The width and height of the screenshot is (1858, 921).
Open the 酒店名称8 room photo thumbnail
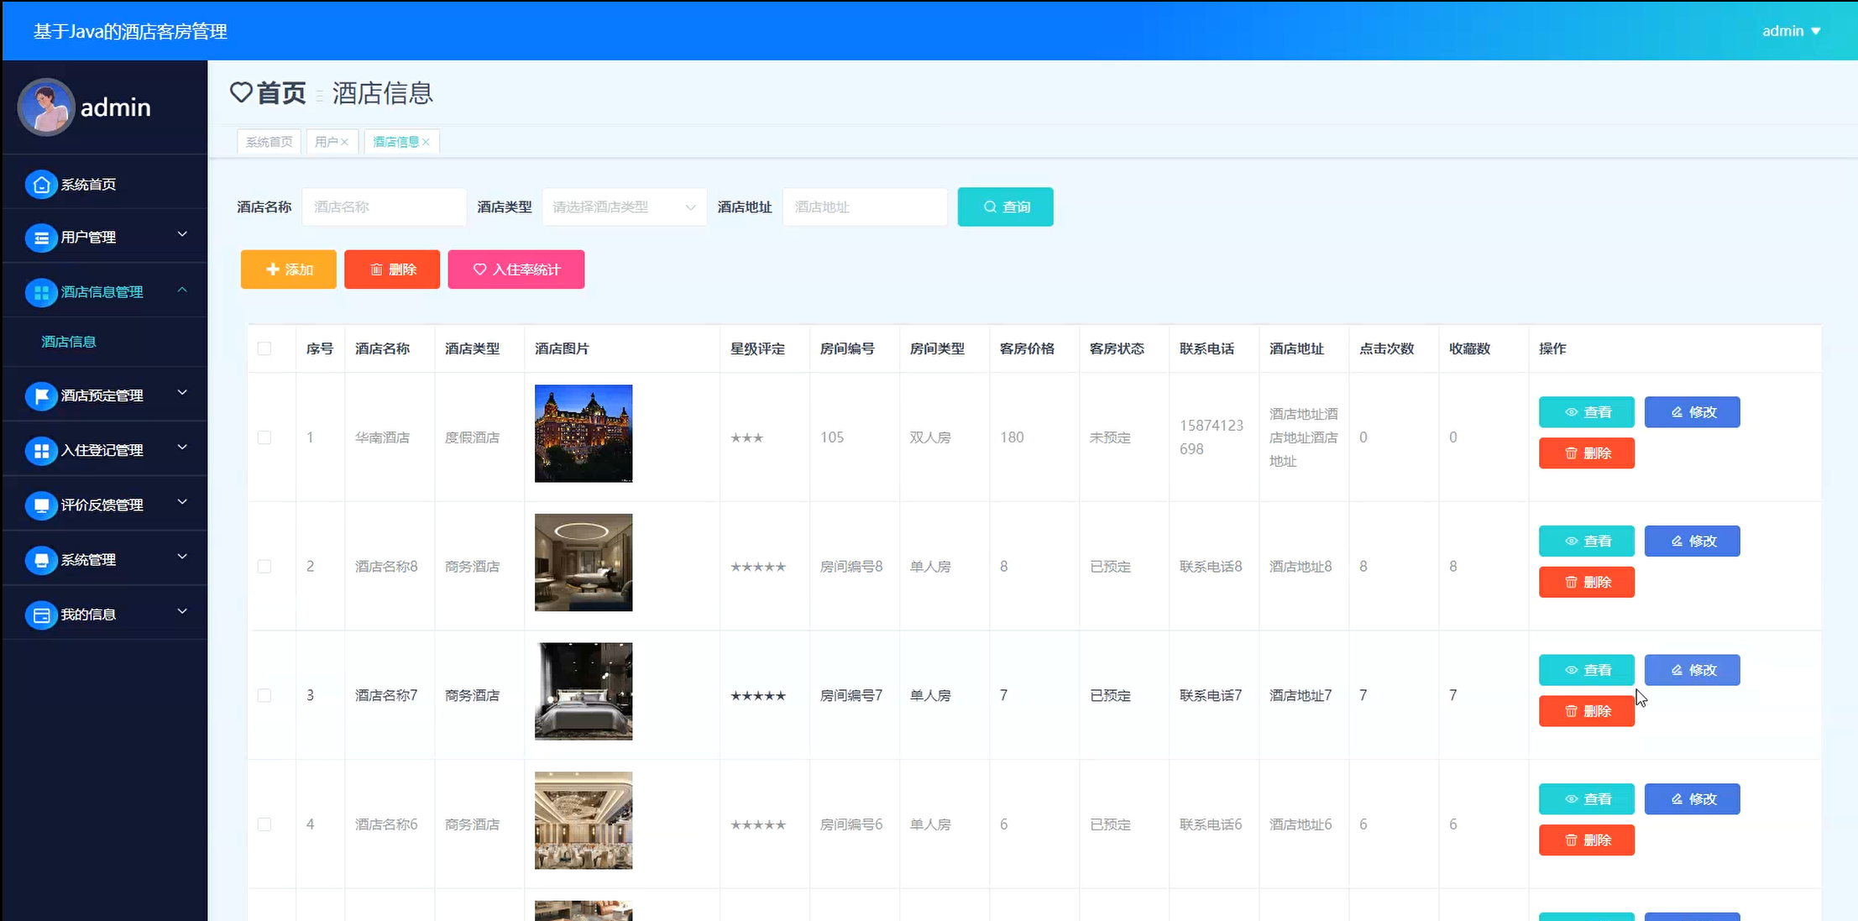click(x=584, y=563)
